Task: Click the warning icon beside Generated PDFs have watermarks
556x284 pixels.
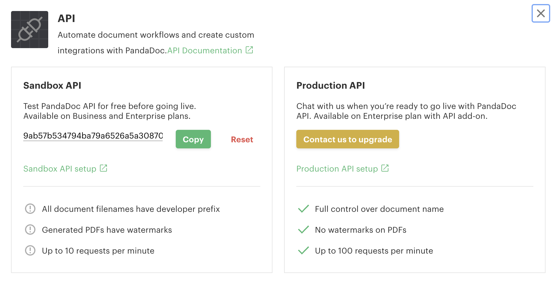Action: [x=30, y=230]
